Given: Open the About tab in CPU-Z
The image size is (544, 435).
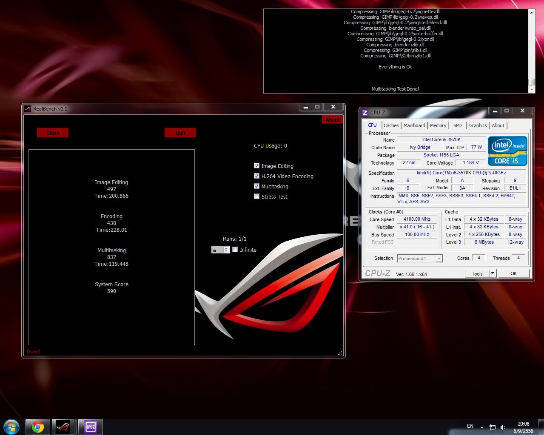Looking at the screenshot, I should coord(498,125).
